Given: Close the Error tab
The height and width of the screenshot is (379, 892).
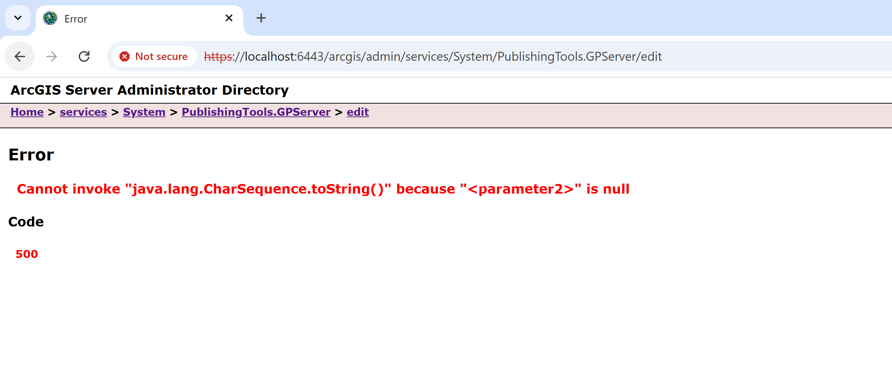Looking at the screenshot, I should click(229, 18).
